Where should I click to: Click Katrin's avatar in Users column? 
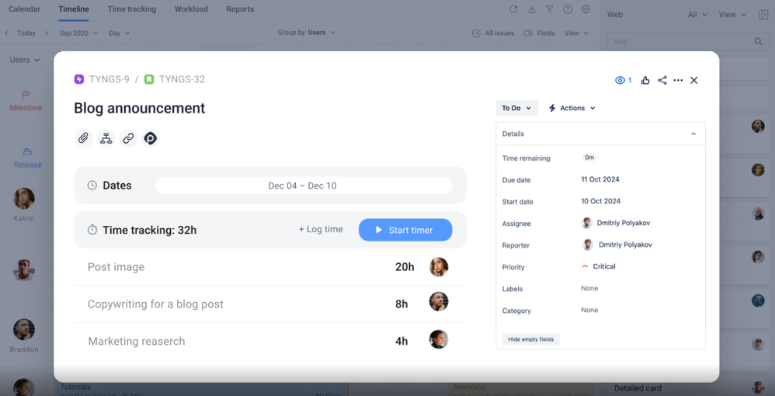pyautogui.click(x=24, y=199)
